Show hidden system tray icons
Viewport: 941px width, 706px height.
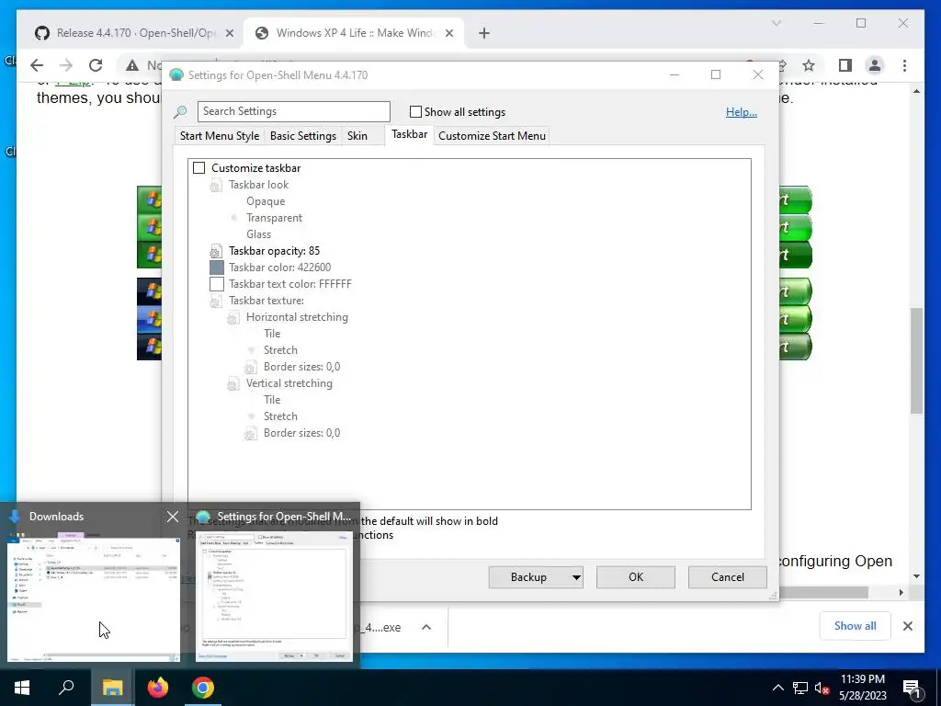pyautogui.click(x=777, y=688)
